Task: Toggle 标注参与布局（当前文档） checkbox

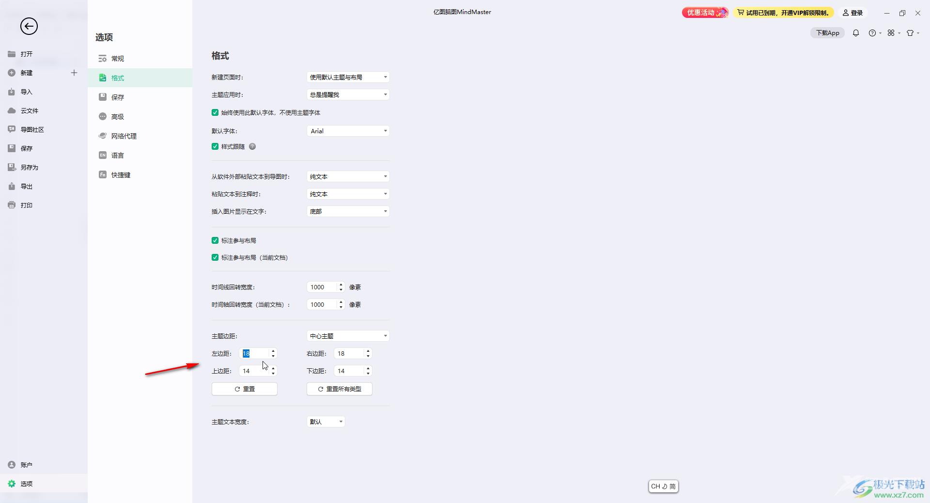Action: (215, 257)
